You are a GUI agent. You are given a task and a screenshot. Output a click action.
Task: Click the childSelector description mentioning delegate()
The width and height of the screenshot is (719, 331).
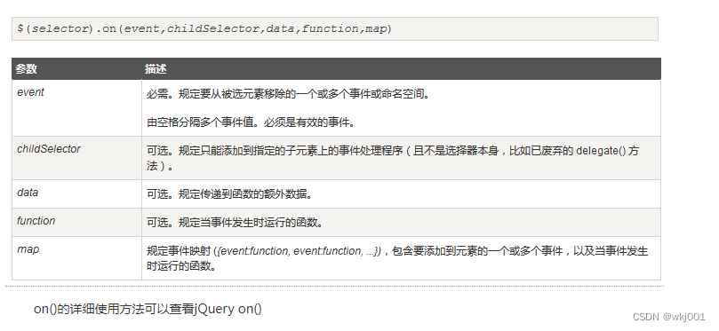[x=393, y=158]
